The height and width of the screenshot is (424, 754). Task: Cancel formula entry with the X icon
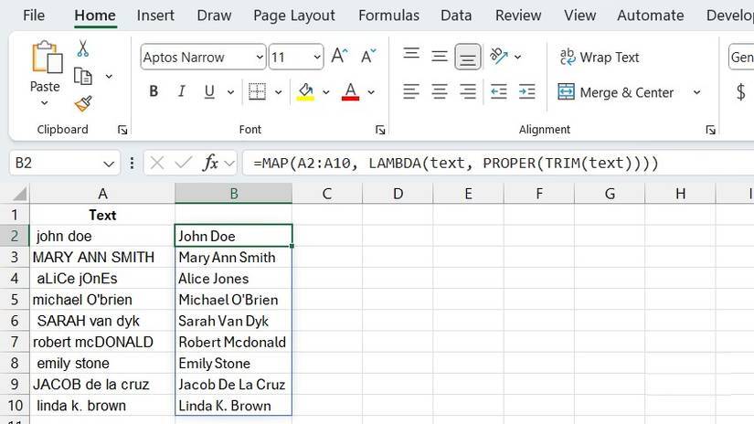[x=157, y=163]
